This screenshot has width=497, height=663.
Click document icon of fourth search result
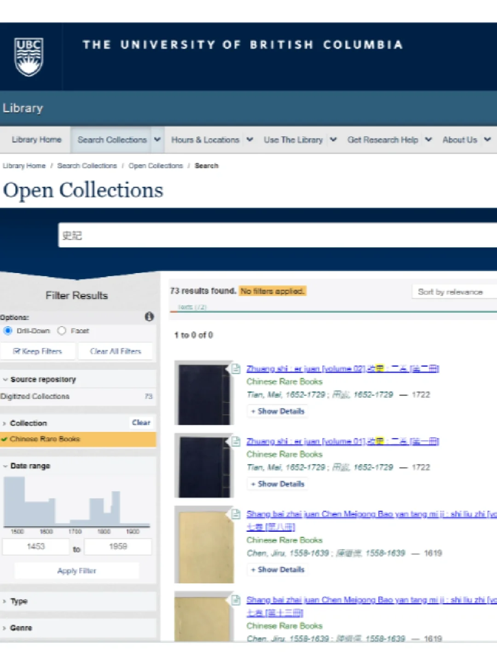(236, 600)
